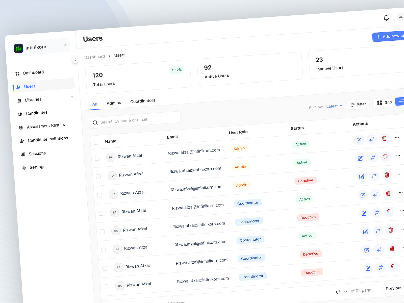Viewport: 404px width, 303px height.
Task: Edit the first Rizwan Afzal Admin row
Action: click(359, 140)
